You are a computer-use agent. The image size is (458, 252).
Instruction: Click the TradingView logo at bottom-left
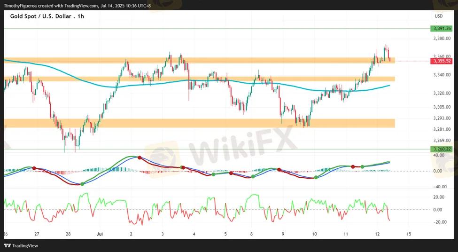[x=21, y=245]
